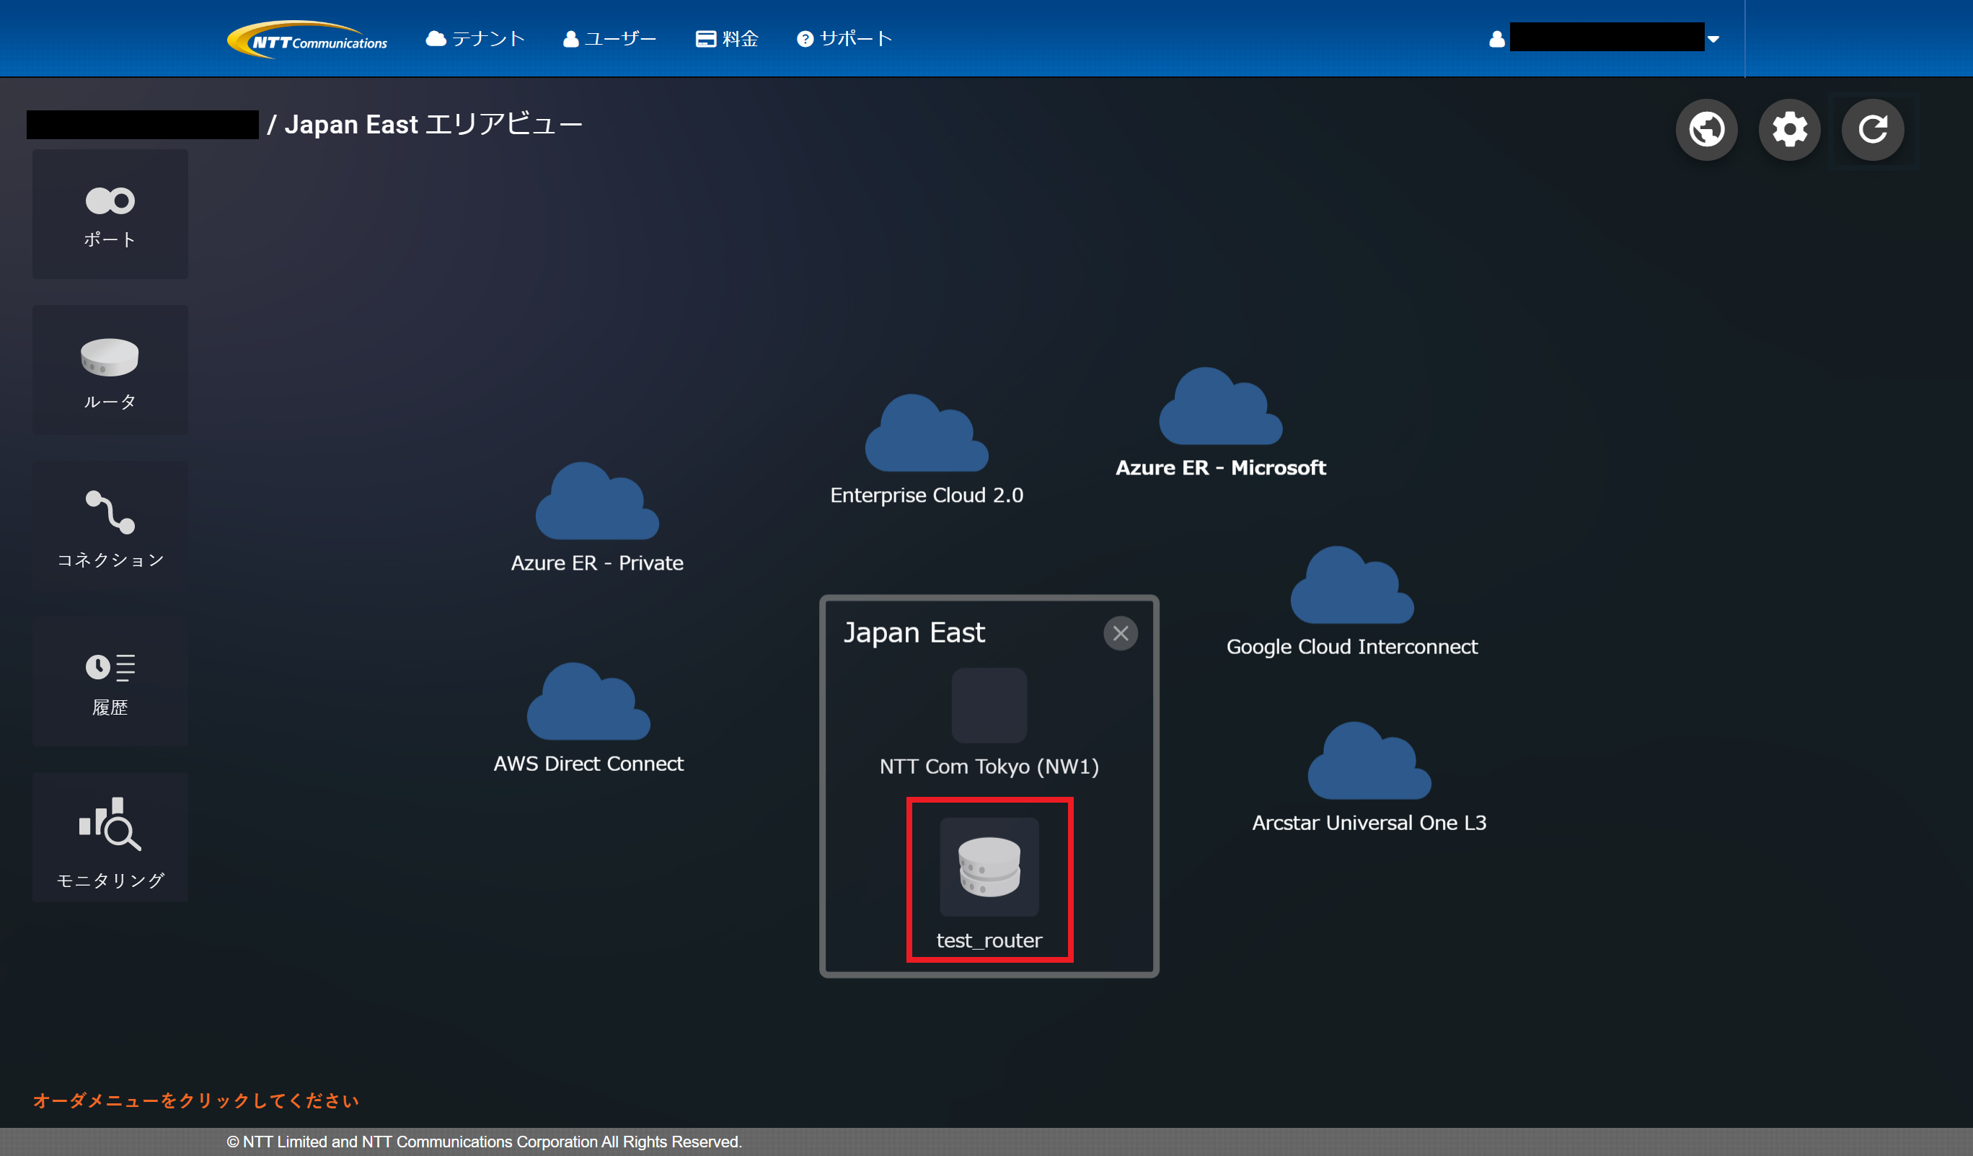The height and width of the screenshot is (1156, 1973).
Task: Open the ポート (Port) sidebar menu
Action: (110, 215)
